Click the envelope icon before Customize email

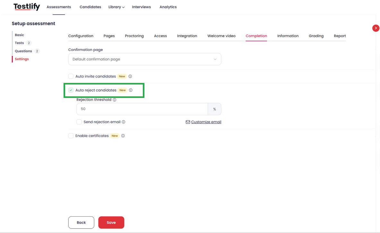[x=188, y=122]
